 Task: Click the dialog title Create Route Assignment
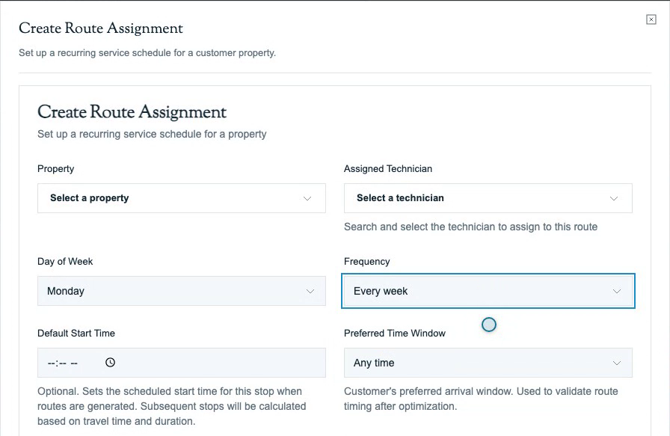tap(101, 28)
